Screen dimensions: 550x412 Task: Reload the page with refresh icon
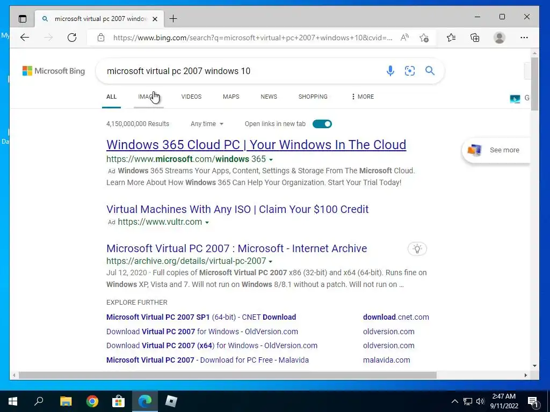coord(72,38)
